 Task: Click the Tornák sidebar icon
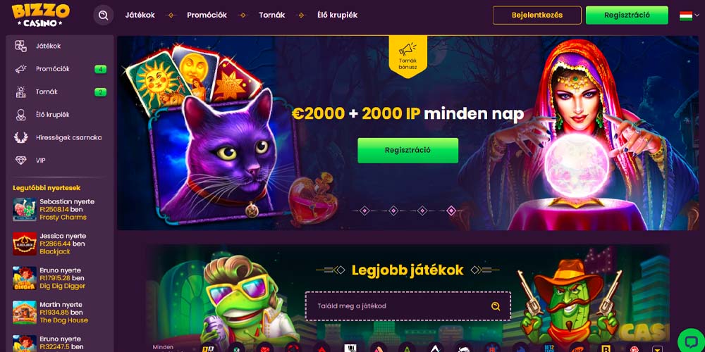tap(20, 92)
